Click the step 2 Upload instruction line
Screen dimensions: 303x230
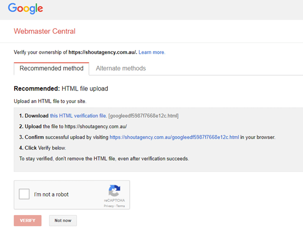click(73, 126)
